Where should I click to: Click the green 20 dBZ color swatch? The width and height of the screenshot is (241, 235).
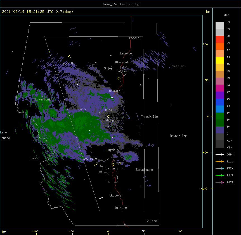tap(220, 116)
